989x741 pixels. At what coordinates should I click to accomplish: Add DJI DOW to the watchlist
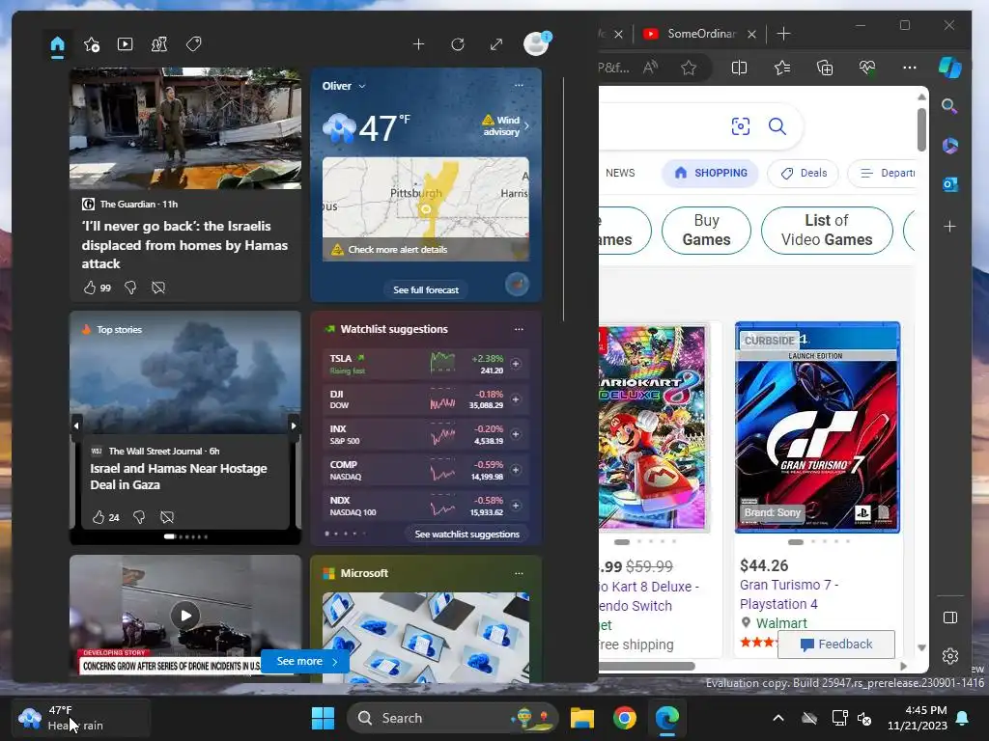(x=516, y=398)
